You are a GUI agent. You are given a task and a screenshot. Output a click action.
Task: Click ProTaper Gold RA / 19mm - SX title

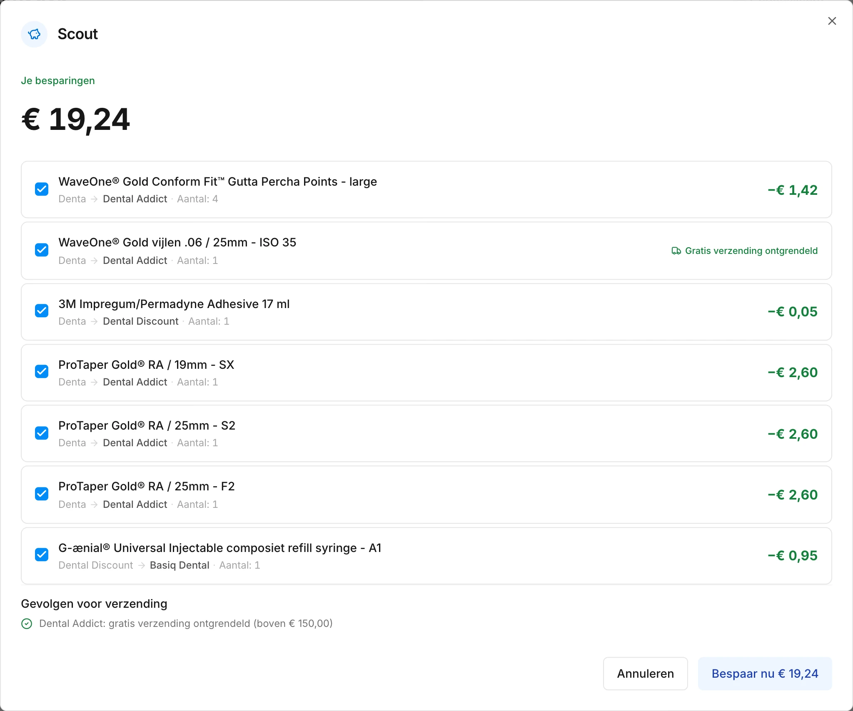click(146, 365)
